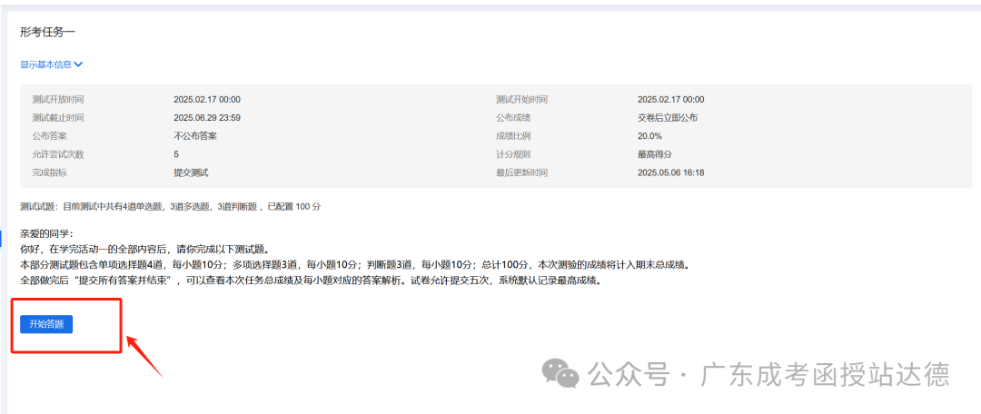Screen dimensions: 981x414
Task: Select the 提交测试 completion value
Action: (191, 172)
